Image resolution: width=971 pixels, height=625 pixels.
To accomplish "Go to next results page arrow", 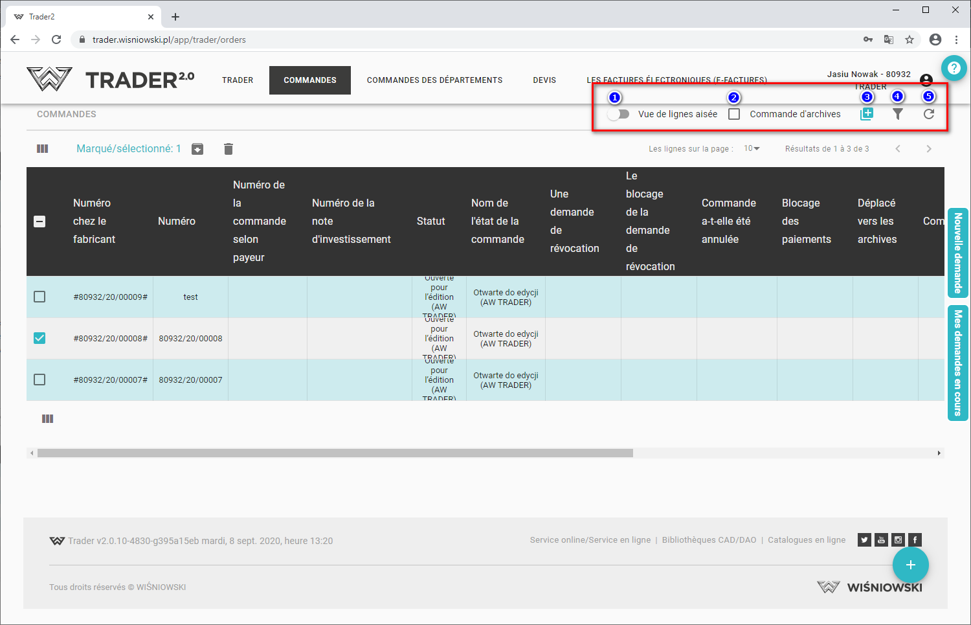I will coord(929,149).
